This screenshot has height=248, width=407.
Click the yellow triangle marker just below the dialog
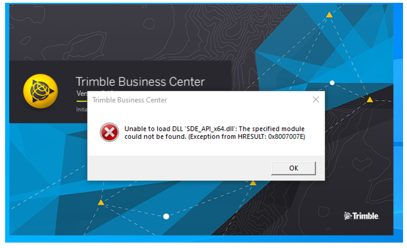(253, 183)
